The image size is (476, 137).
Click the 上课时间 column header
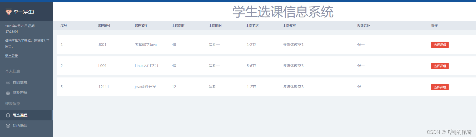[x=215, y=26]
